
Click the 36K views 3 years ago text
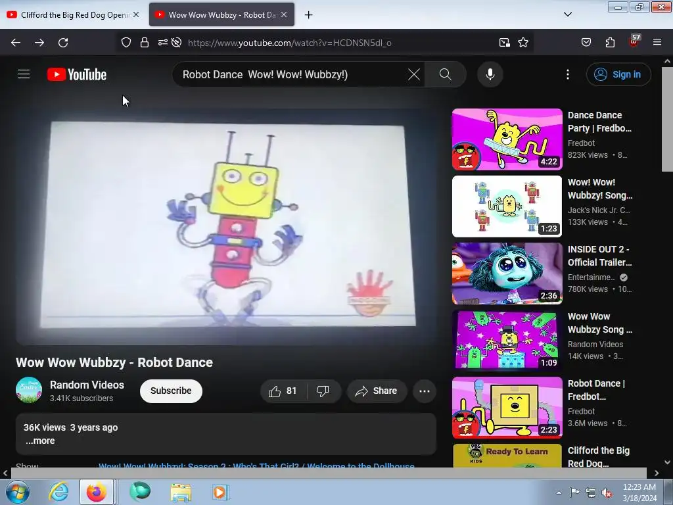70,427
